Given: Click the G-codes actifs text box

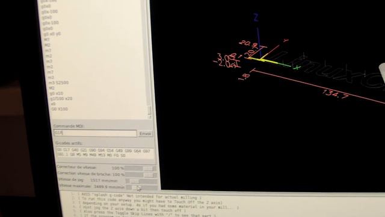Looking at the screenshot, I should pos(105,153).
